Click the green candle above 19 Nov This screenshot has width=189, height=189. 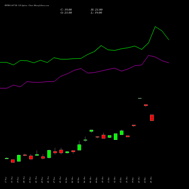pos(19,158)
